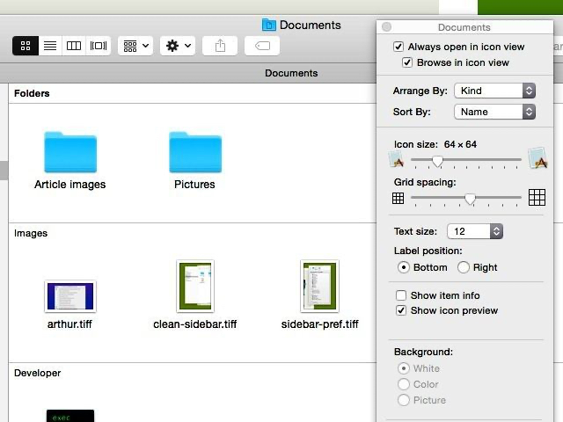
Task: Uncheck Show icon preview
Action: point(401,310)
